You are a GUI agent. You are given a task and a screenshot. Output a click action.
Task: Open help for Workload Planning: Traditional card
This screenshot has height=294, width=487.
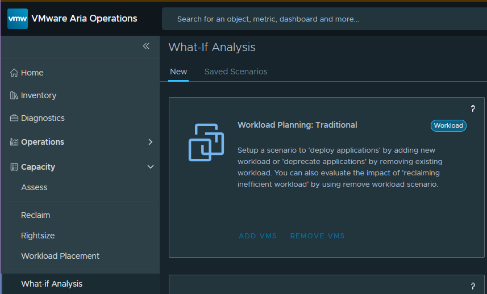tap(473, 108)
